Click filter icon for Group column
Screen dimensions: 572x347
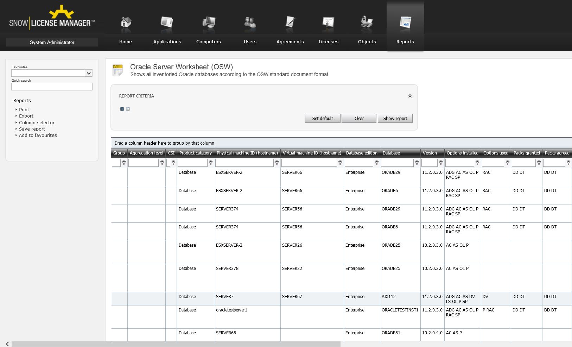[124, 163]
